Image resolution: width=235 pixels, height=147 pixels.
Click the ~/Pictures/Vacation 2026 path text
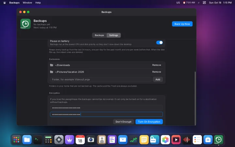click(x=70, y=72)
